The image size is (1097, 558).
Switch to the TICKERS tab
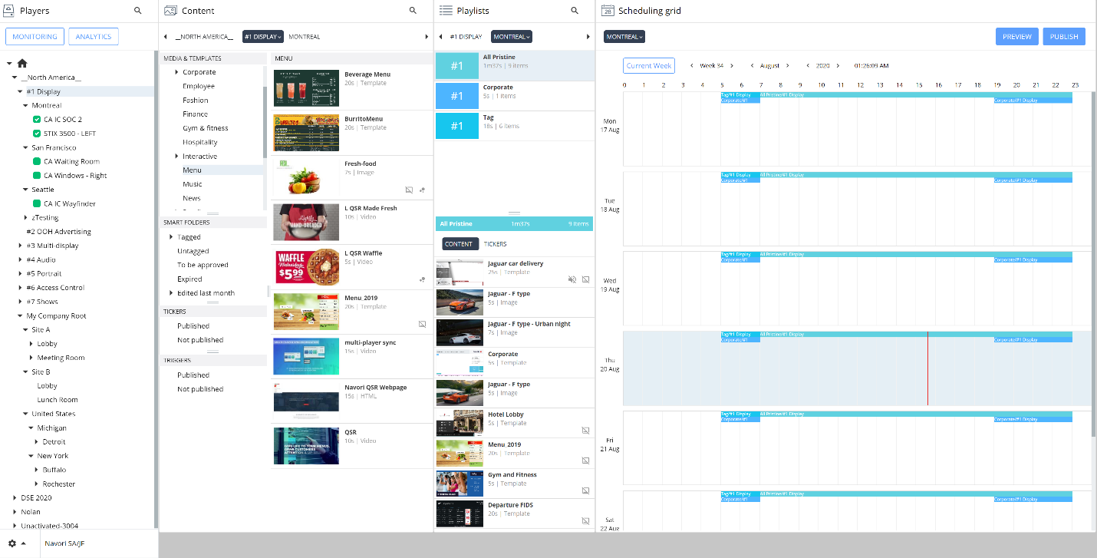495,244
